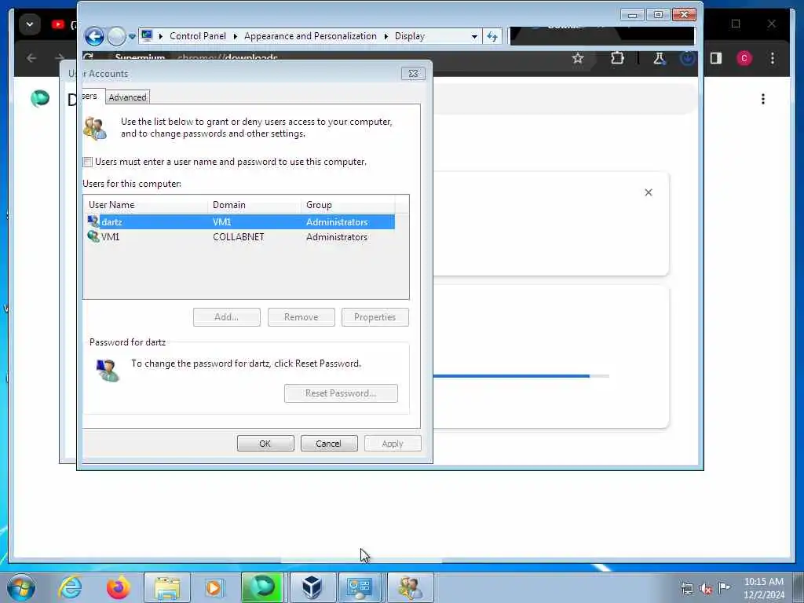Click the Add... button

pyautogui.click(x=227, y=317)
